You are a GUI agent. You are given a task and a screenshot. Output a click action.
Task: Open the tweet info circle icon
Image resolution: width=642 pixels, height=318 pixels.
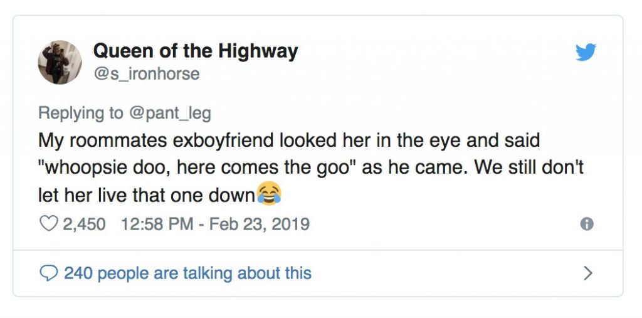[x=587, y=224]
